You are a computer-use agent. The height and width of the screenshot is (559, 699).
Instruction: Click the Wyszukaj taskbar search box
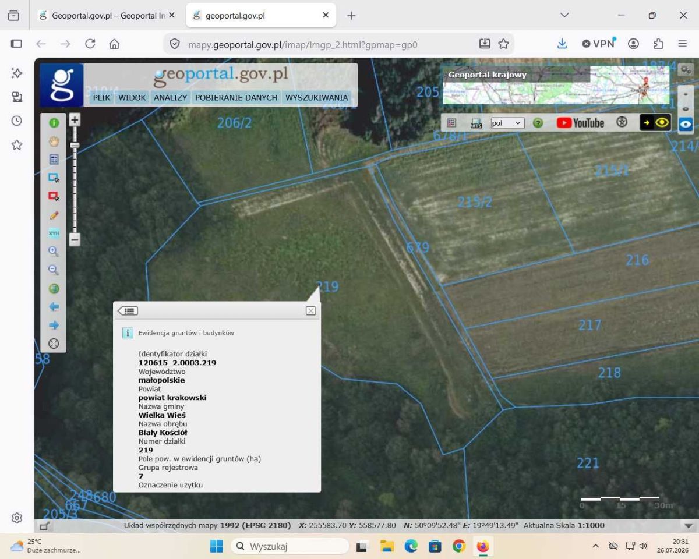(x=290, y=546)
